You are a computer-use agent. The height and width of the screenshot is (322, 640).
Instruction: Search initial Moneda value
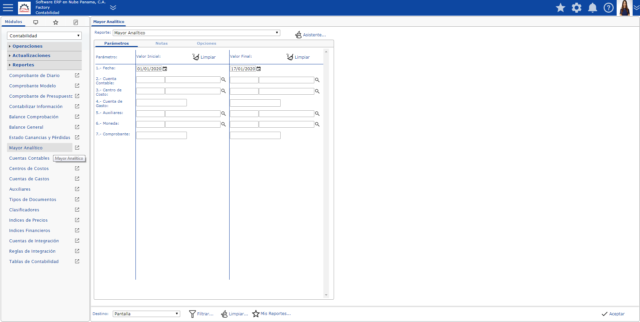[224, 124]
